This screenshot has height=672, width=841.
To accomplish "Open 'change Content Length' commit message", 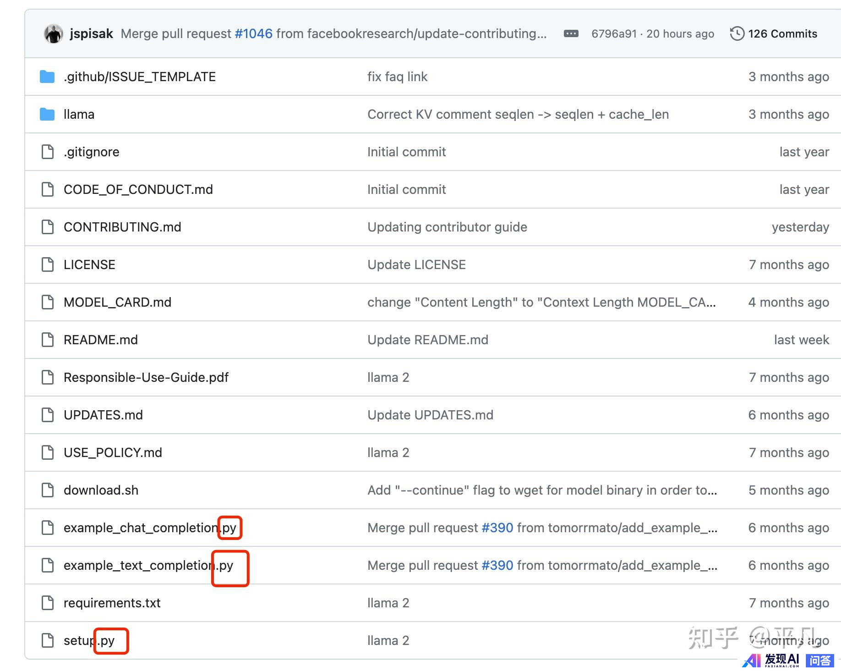I will (x=541, y=302).
